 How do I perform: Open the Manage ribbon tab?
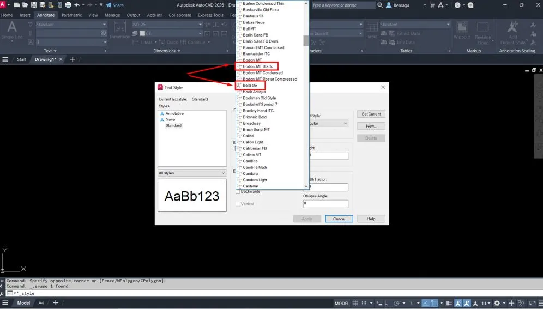[x=112, y=15]
